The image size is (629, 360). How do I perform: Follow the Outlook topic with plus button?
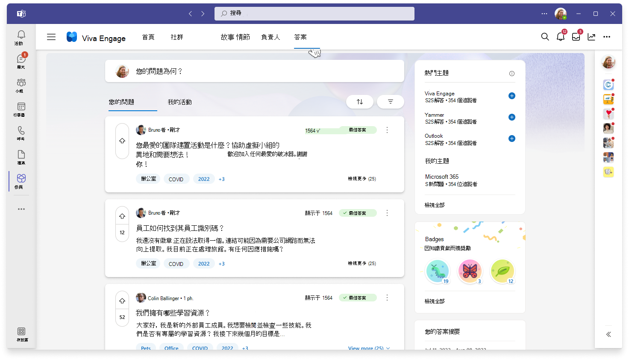click(512, 139)
